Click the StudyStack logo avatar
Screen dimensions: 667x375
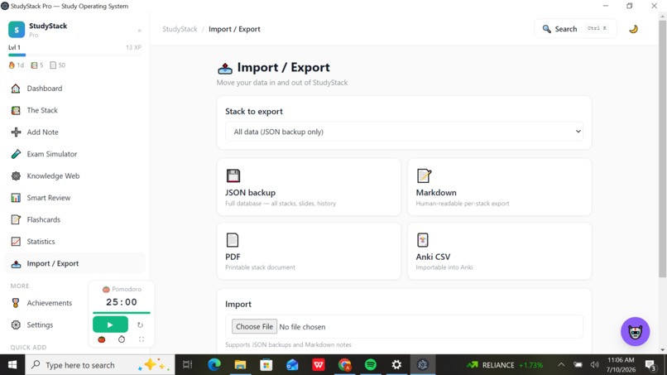pos(17,30)
